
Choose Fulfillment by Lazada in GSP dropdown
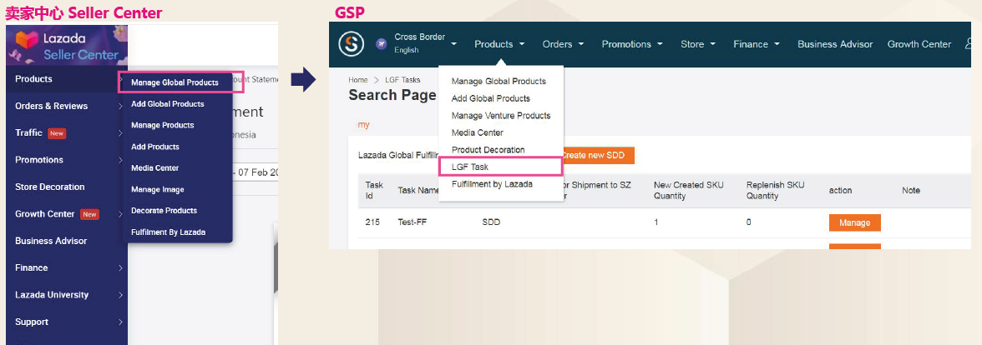coord(492,183)
